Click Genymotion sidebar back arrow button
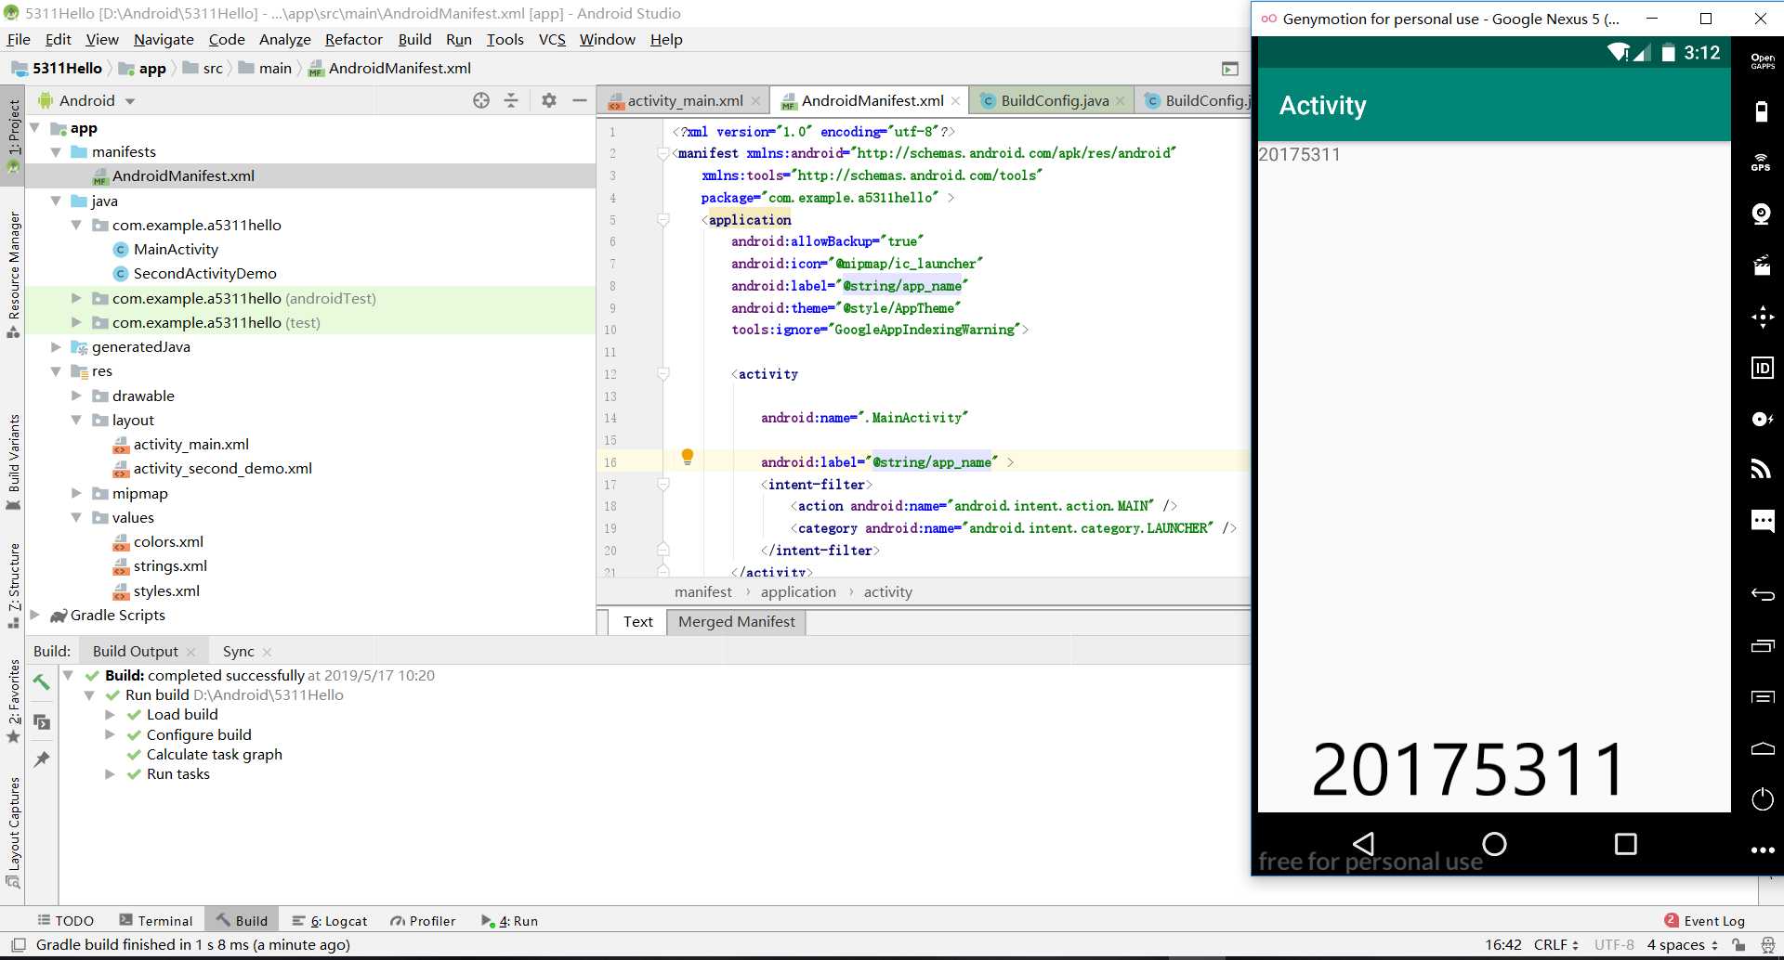Image resolution: width=1784 pixels, height=960 pixels. pos(1762,594)
